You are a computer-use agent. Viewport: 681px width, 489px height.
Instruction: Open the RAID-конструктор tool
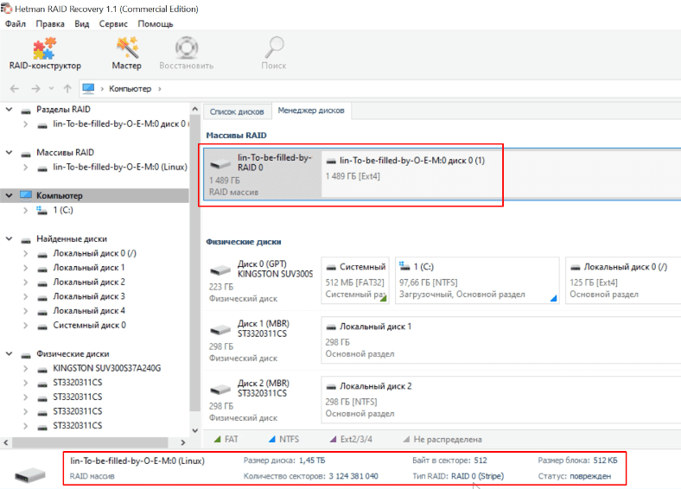[x=45, y=52]
